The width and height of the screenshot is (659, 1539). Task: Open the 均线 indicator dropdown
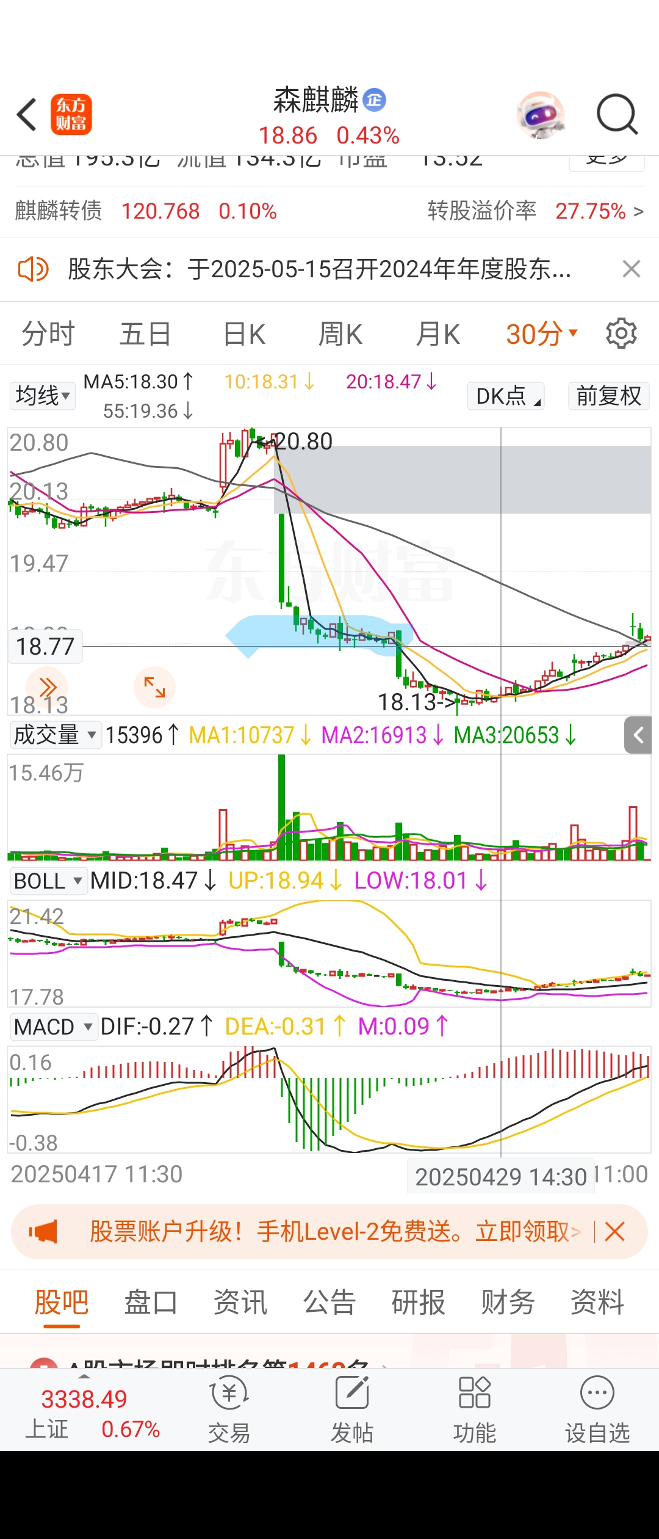tap(42, 396)
